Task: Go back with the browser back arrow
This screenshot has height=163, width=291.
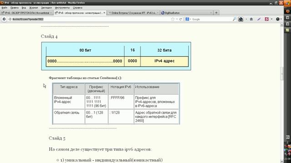Action: [4, 19]
